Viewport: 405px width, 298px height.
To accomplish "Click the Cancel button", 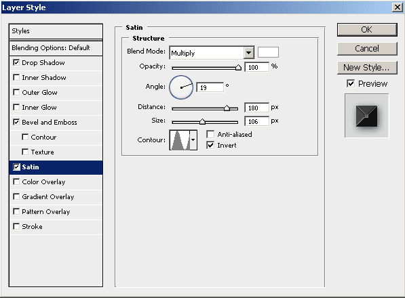I will click(x=367, y=49).
